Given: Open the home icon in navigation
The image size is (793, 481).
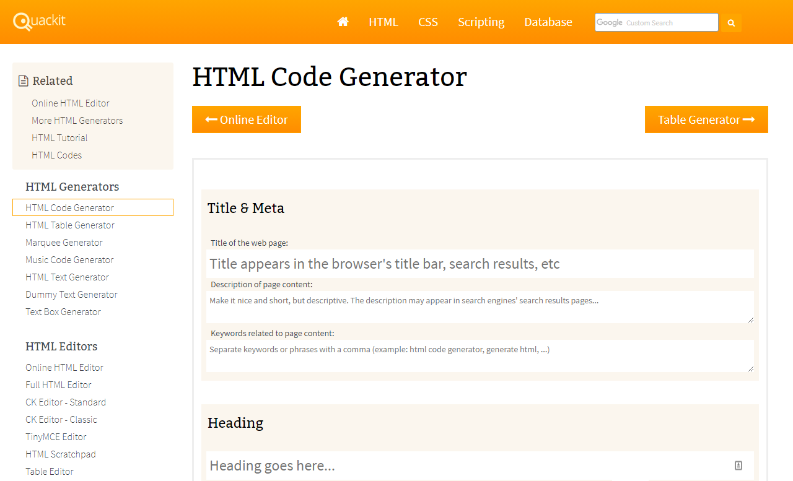Looking at the screenshot, I should click(x=343, y=22).
